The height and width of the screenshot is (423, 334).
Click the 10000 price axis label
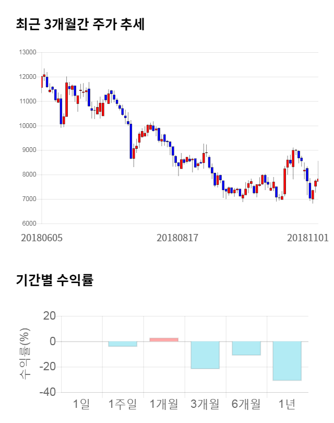tap(27, 126)
